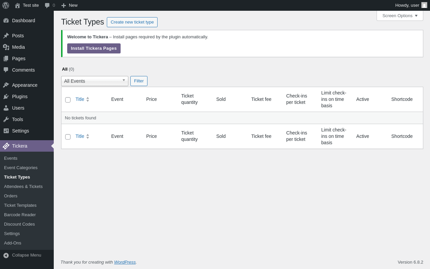
Task: Click the Dashboard gauge icon
Action: tap(6, 21)
